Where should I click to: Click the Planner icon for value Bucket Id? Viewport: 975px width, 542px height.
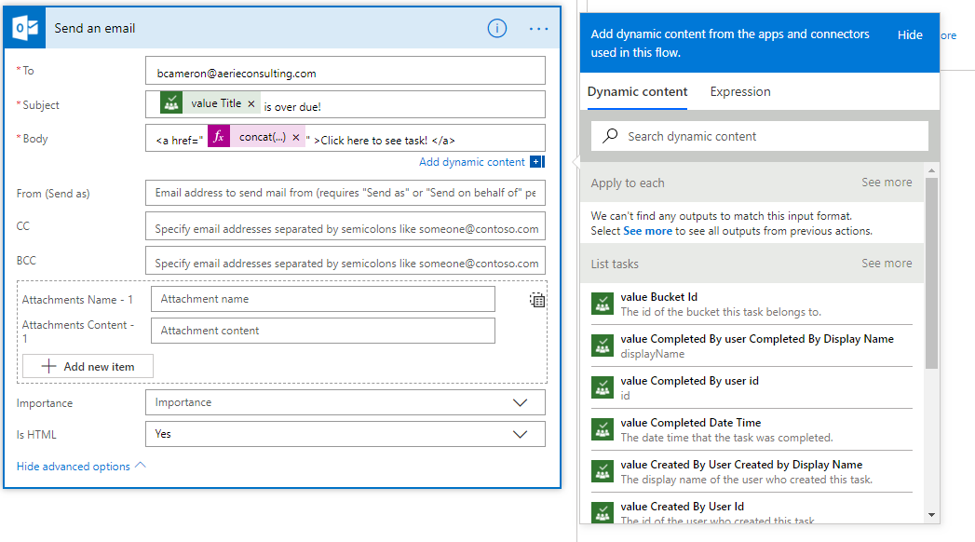[x=603, y=304]
